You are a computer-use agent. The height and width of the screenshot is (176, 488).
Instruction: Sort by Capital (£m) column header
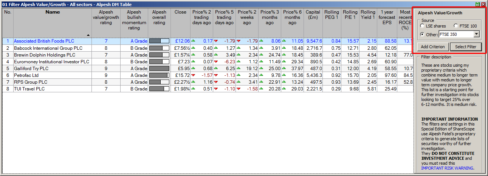(313, 23)
